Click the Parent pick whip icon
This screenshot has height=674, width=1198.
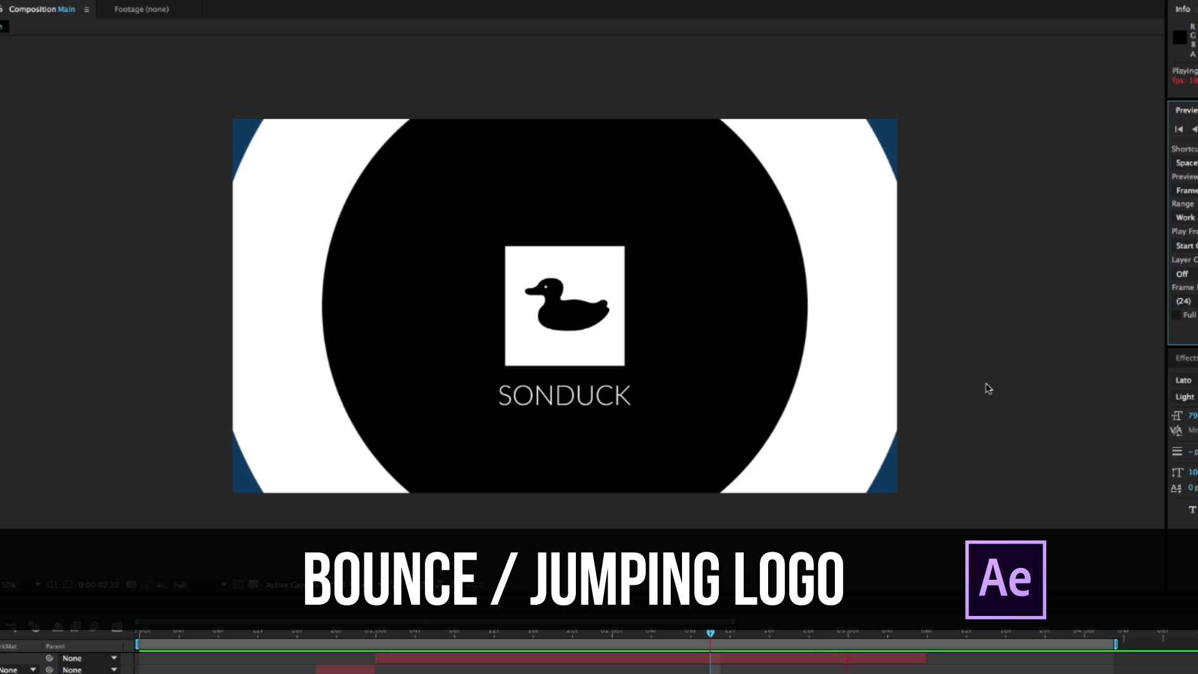tap(50, 658)
